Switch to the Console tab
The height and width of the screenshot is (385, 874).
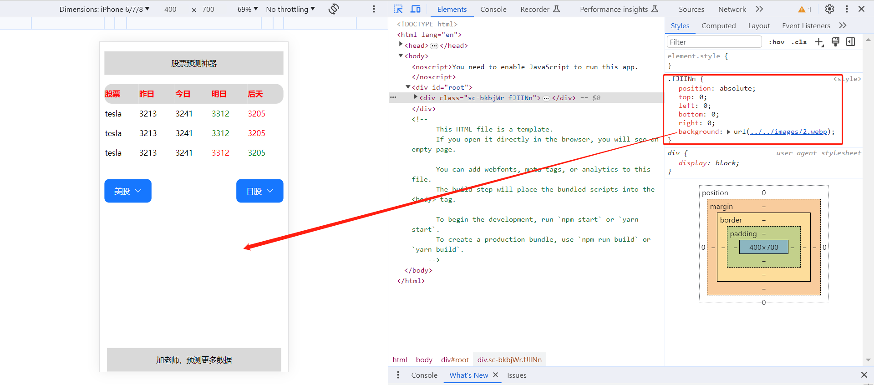pyautogui.click(x=493, y=9)
